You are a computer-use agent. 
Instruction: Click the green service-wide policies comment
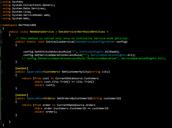click(72, 38)
